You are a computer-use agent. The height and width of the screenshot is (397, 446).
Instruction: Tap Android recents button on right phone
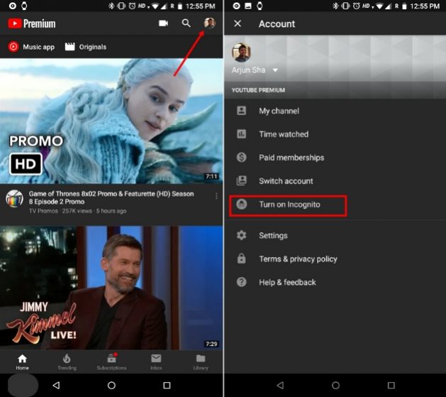[391, 386]
